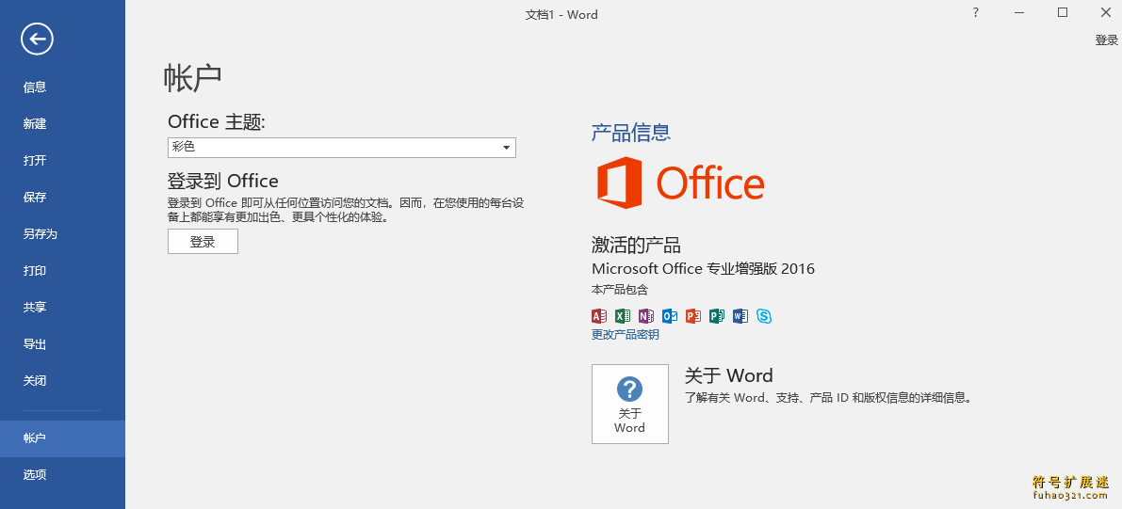Open the 更改产品密钥 link
The image size is (1122, 509).
[x=625, y=334]
